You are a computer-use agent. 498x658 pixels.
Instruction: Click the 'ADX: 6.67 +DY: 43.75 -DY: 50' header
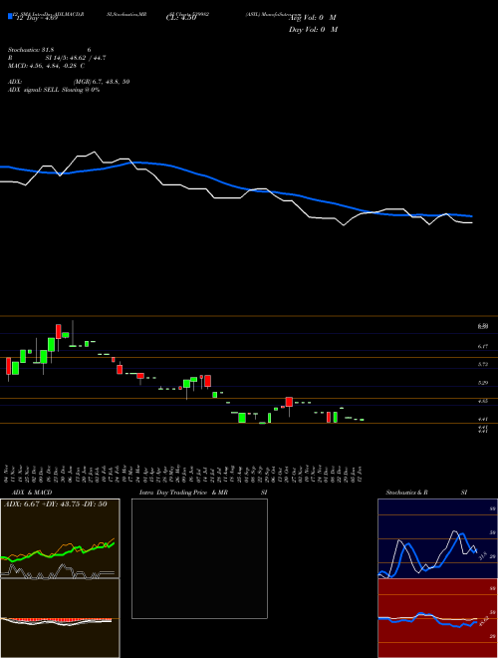[56, 504]
